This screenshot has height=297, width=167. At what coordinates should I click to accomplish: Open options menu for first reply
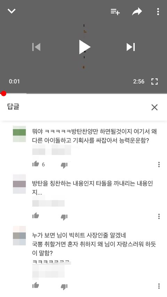tap(159, 164)
